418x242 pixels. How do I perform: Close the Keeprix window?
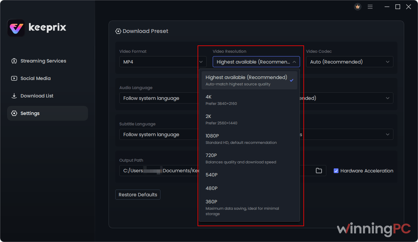(x=409, y=7)
